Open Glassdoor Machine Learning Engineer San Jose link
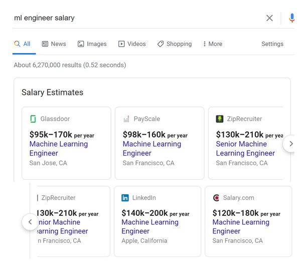 [59, 149]
